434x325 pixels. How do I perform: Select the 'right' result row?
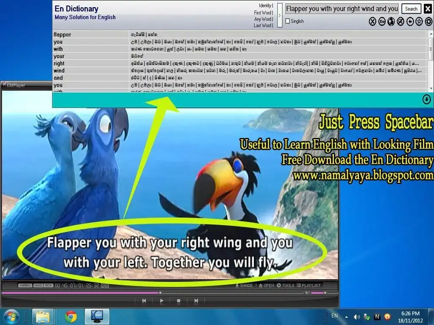(x=240, y=63)
